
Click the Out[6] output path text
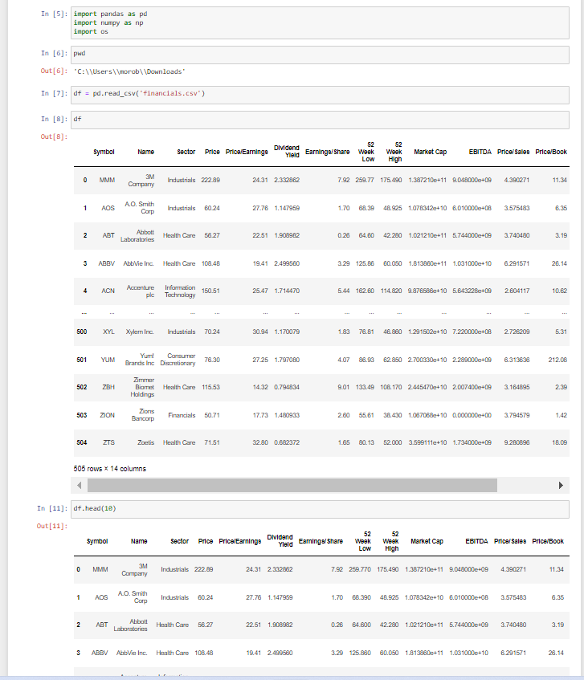tap(129, 71)
